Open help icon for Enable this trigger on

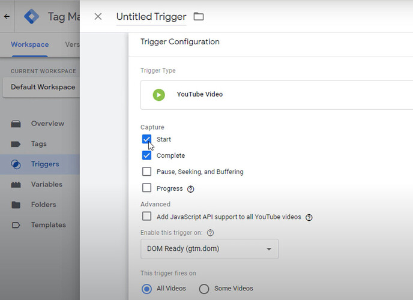(210, 233)
